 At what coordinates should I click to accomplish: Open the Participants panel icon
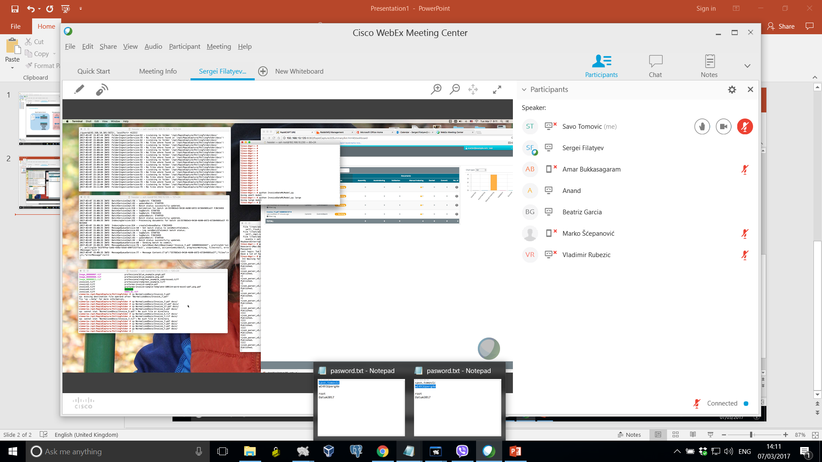tap(601, 65)
